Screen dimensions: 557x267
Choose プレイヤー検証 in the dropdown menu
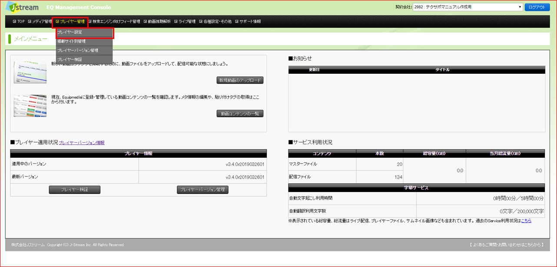click(x=84, y=59)
